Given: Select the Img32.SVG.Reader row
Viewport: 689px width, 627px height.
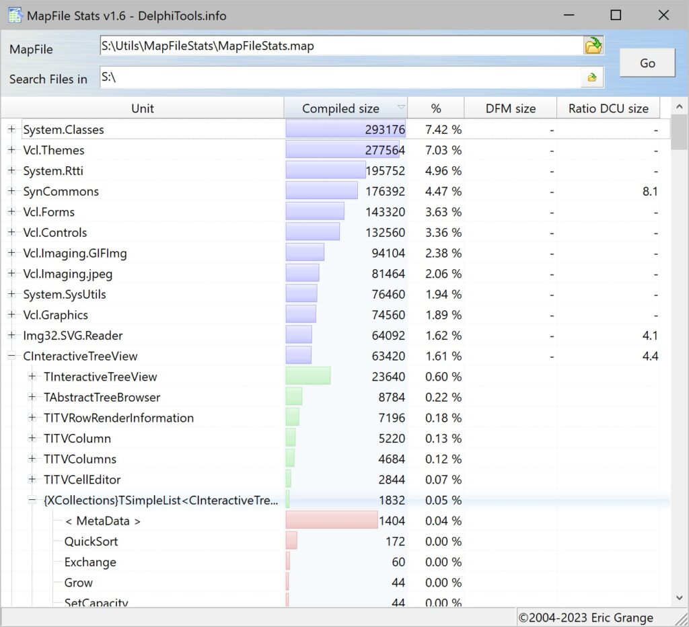Looking at the screenshot, I should 335,335.
